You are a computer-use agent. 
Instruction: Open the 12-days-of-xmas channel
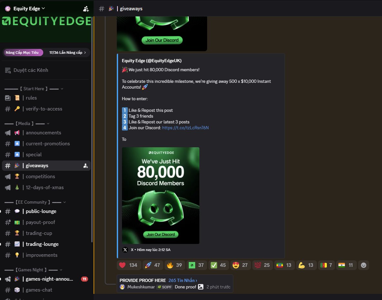click(46, 187)
